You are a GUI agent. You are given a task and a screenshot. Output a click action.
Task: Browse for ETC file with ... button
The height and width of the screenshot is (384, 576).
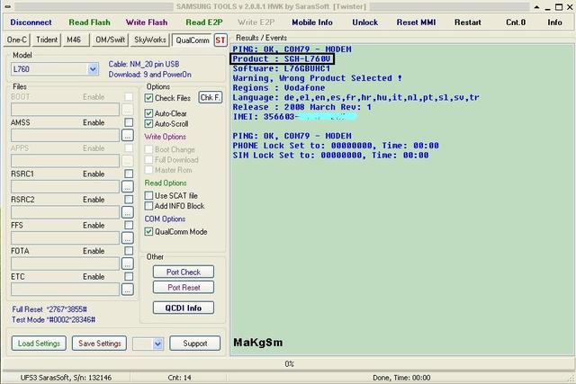click(x=128, y=290)
